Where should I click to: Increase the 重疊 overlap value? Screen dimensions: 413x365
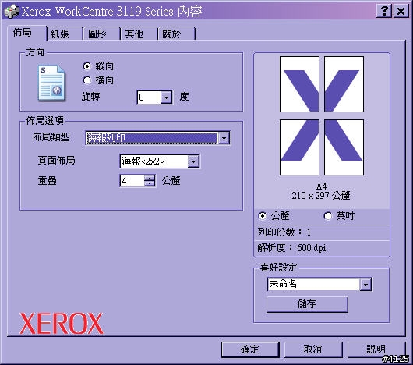[150, 178]
